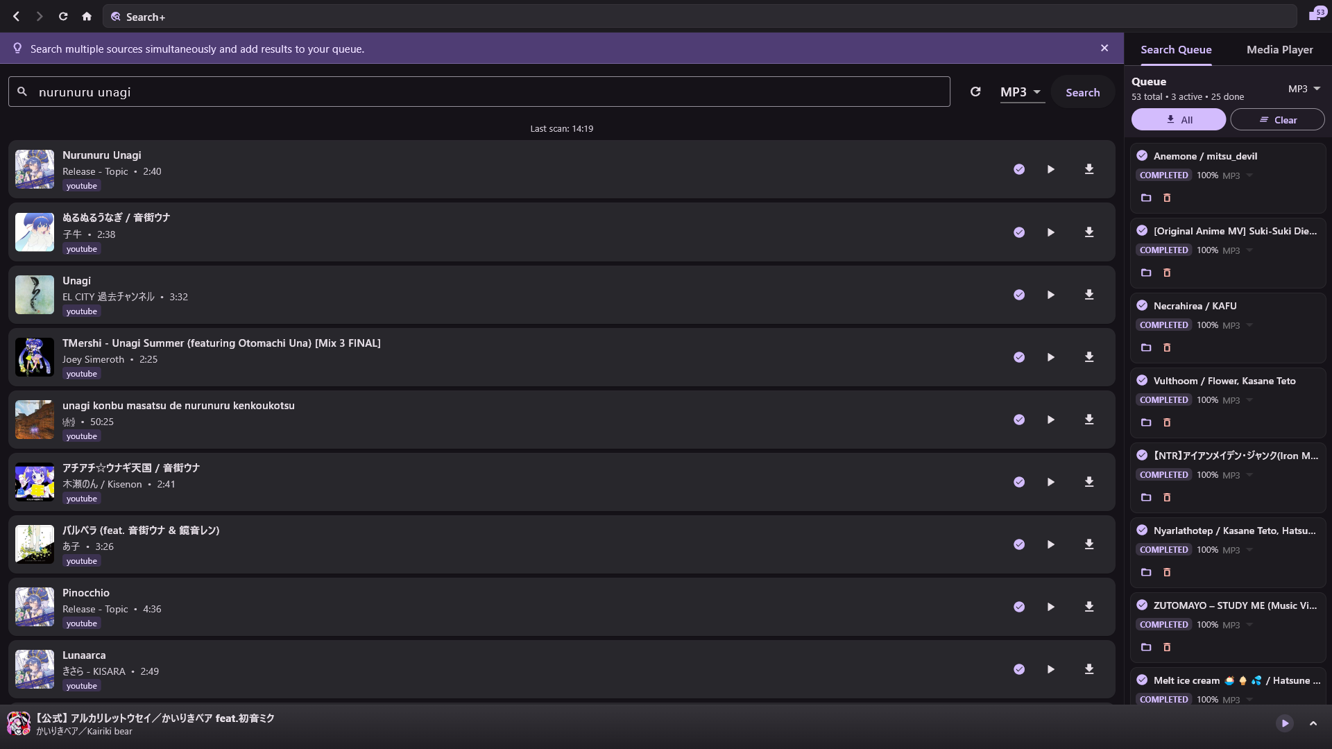
Task: Play the バルベラ result
Action: pos(1050,544)
